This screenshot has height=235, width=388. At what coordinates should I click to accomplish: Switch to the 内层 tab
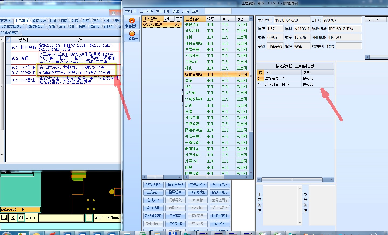click(x=64, y=21)
